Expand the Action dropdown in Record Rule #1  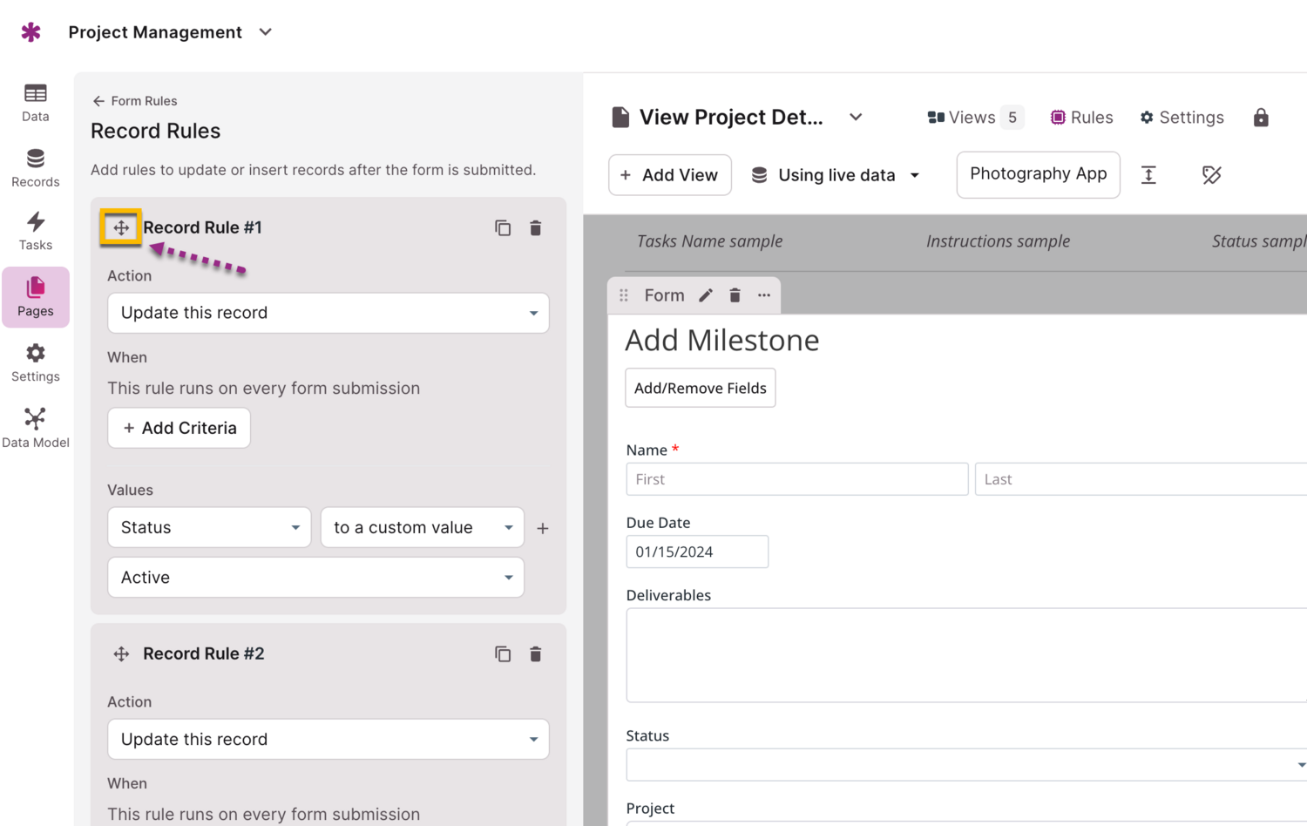click(x=328, y=313)
